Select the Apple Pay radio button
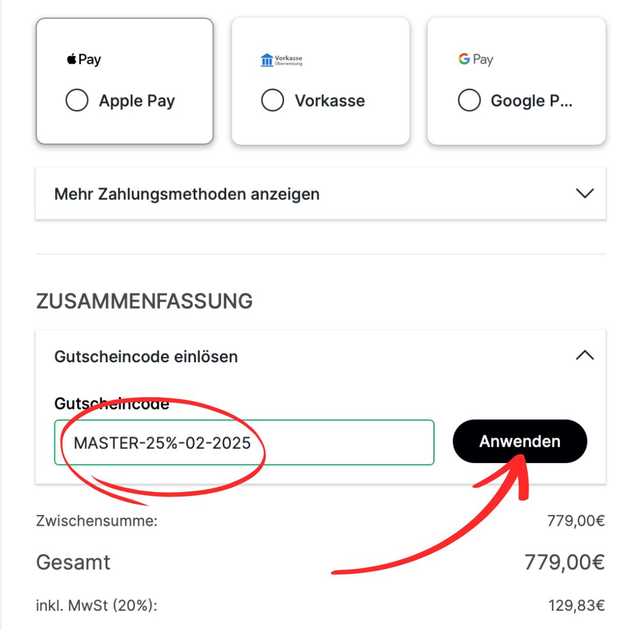Screen dimensions: 630x630 click(x=77, y=100)
